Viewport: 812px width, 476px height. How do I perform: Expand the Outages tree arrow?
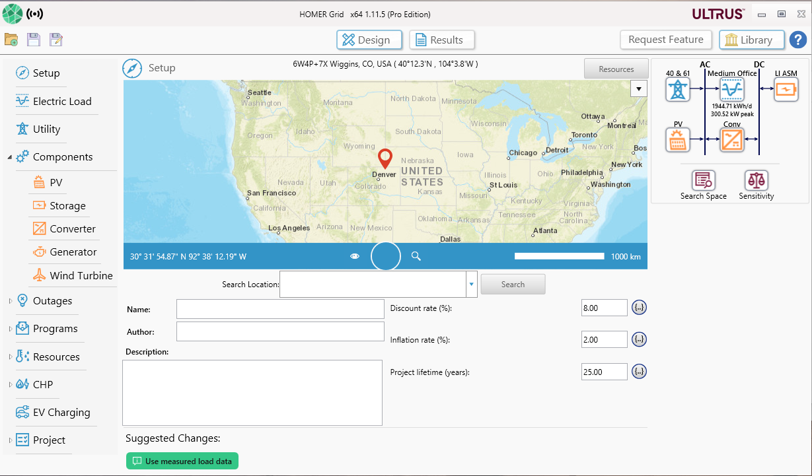pos(10,301)
